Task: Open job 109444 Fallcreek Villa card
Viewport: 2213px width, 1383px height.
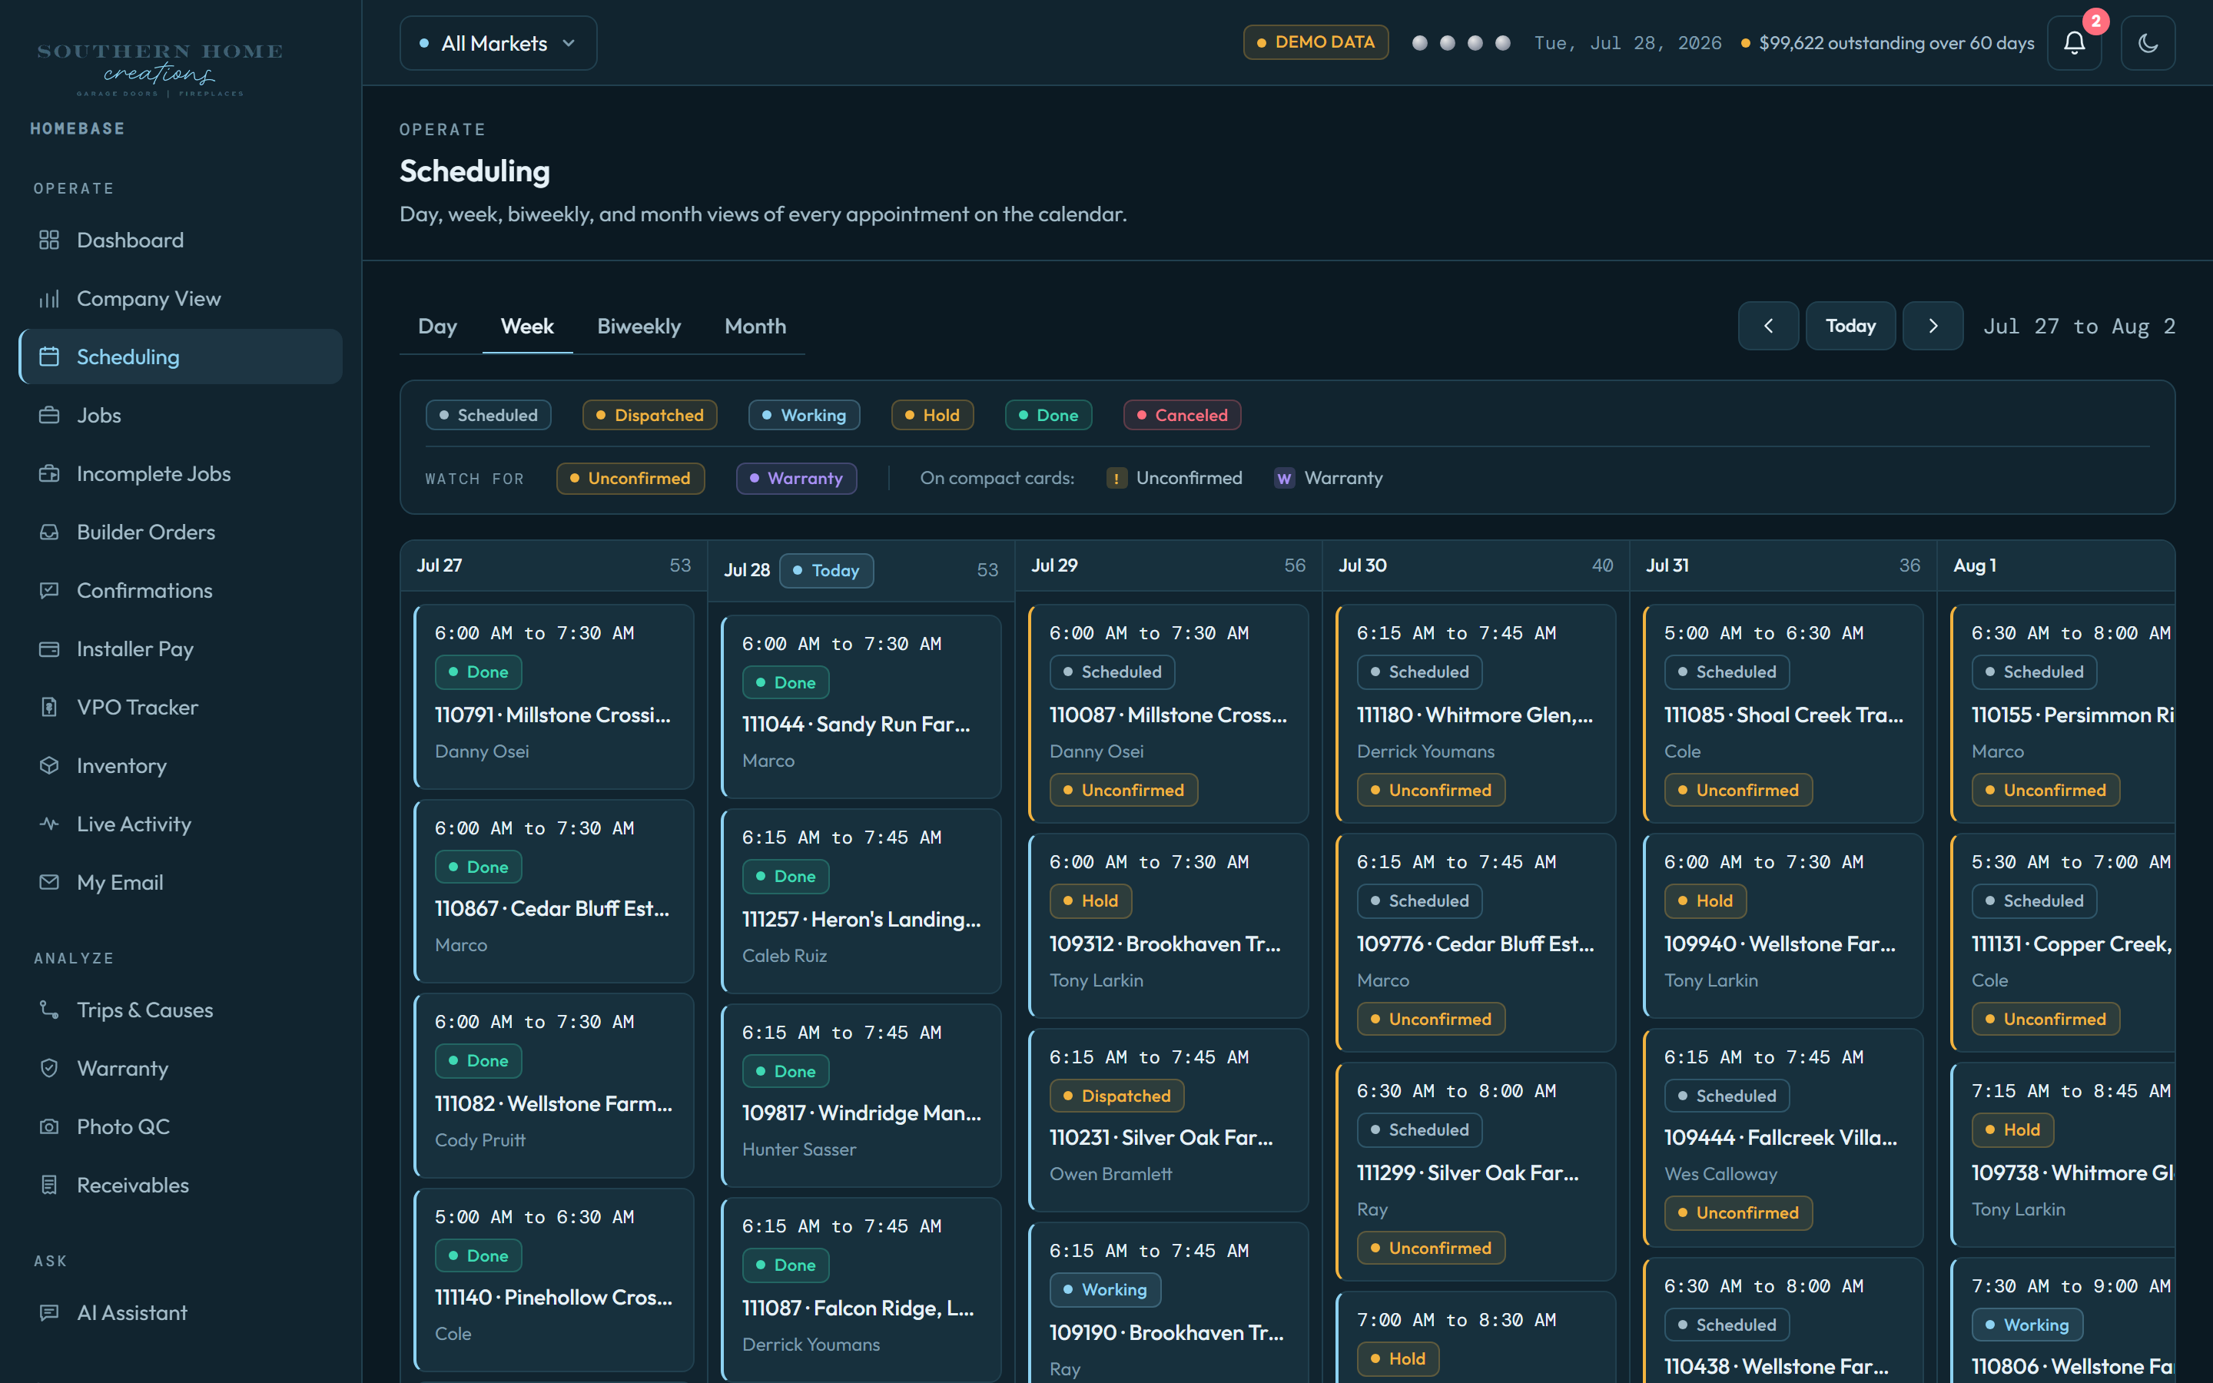Action: [1783, 1137]
